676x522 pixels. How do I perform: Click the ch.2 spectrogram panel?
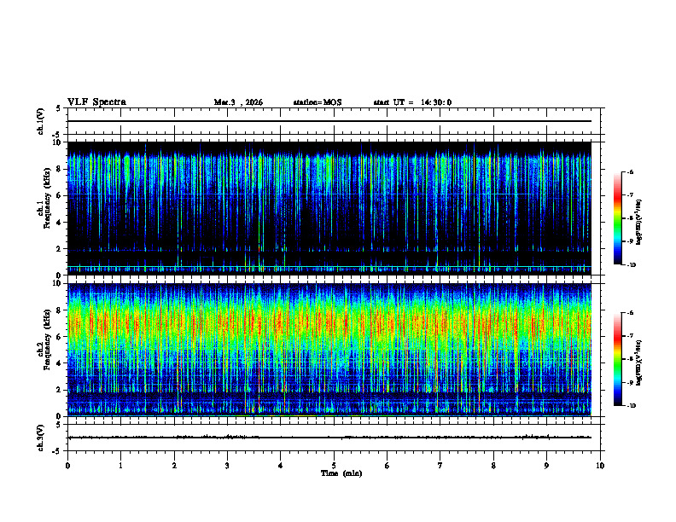(329, 350)
